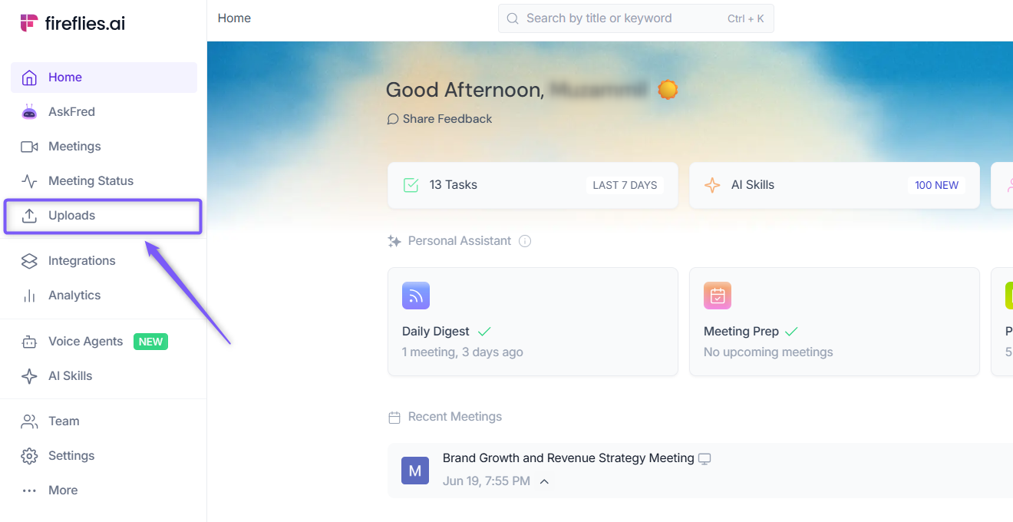Click the orange AI Skills sparkle icon
The width and height of the screenshot is (1013, 522).
712,185
